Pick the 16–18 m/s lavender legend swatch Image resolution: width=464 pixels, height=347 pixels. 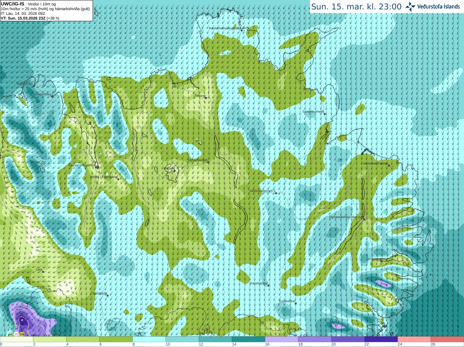[282, 339]
